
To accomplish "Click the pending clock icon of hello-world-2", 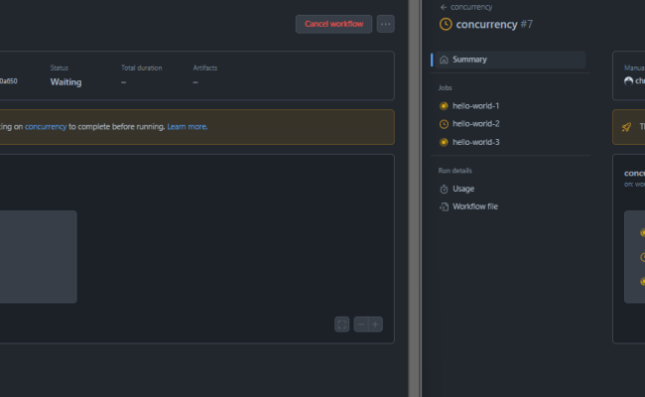I will tap(444, 124).
